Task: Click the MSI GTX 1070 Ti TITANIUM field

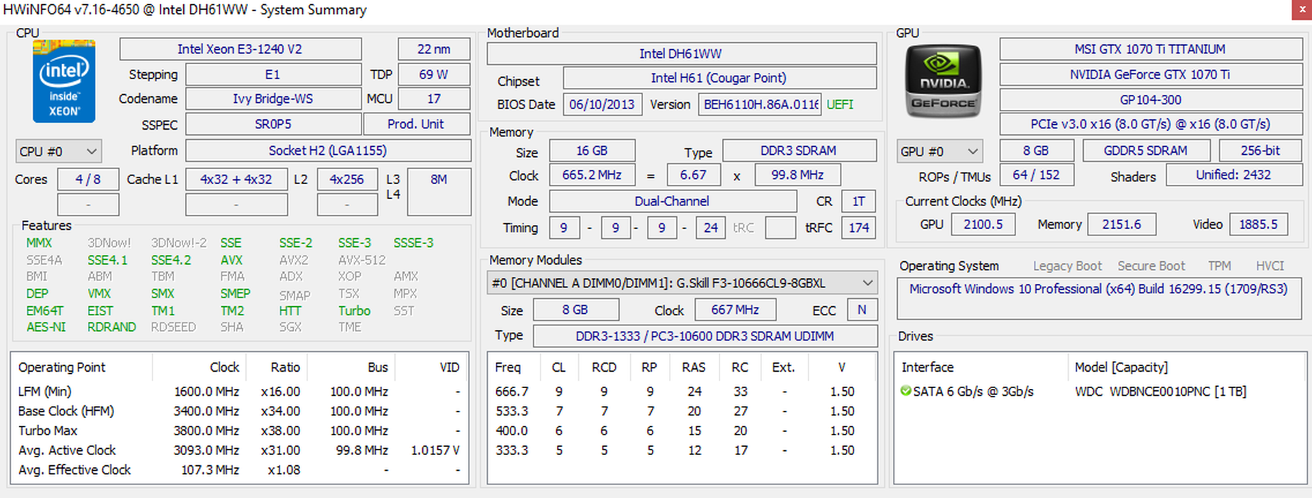Action: click(x=1151, y=49)
